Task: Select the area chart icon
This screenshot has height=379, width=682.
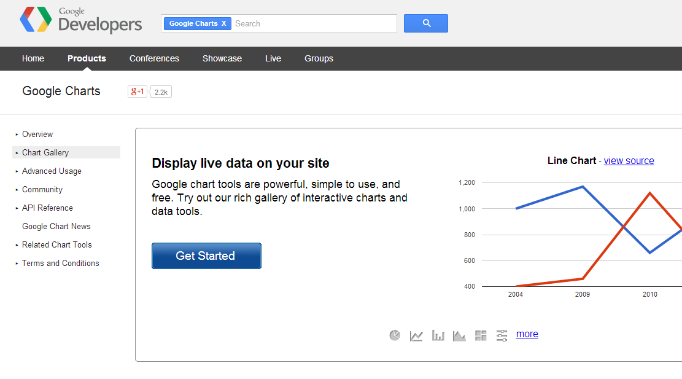Action: (x=459, y=335)
